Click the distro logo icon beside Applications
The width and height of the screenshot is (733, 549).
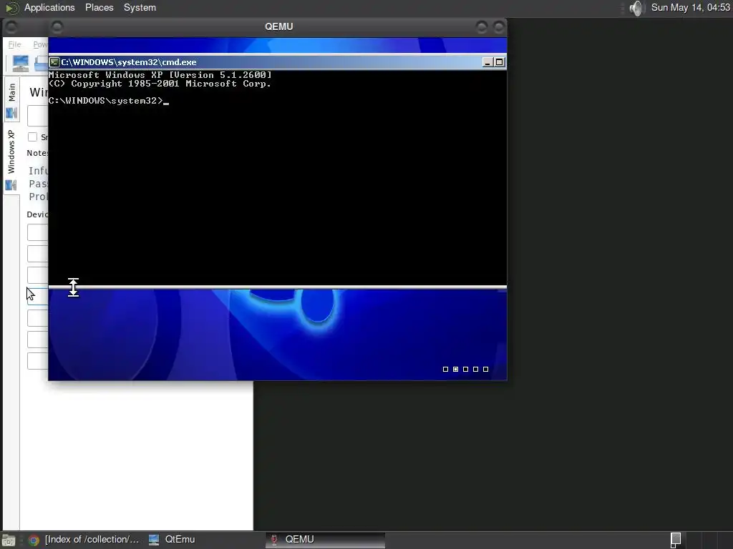coord(11,7)
